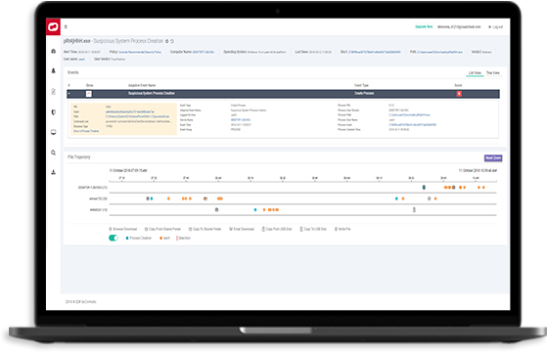Open the download sidebar icon
This screenshot has width=548, height=353.
click(x=54, y=172)
